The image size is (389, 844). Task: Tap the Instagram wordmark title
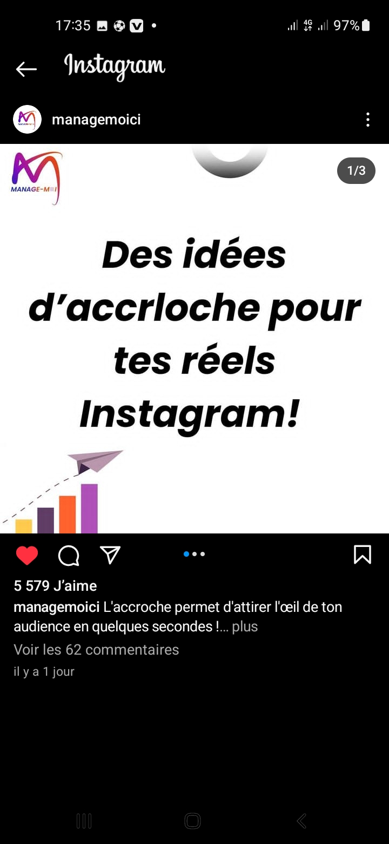coord(115,67)
